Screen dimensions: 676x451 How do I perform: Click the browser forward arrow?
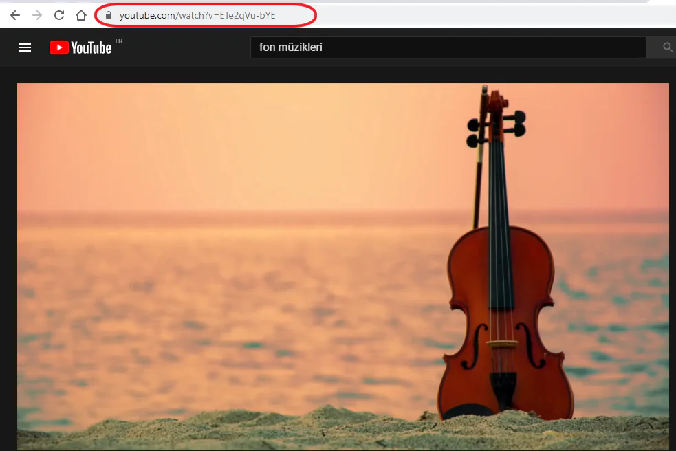(37, 15)
